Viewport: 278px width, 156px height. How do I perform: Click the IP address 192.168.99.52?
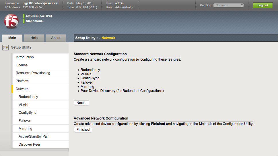(x=33, y=7)
